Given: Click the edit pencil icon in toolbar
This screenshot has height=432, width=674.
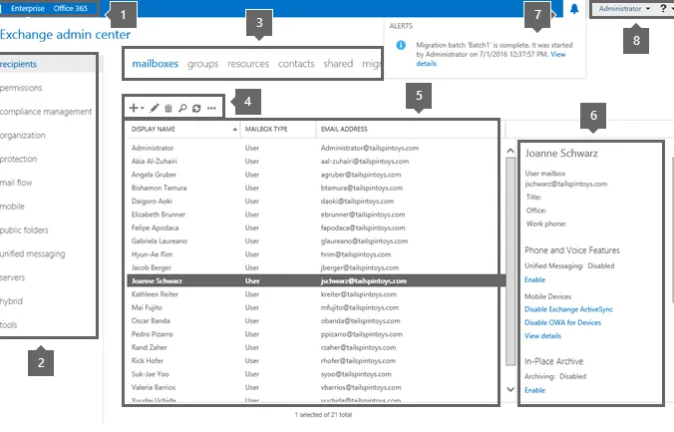Looking at the screenshot, I should click(155, 108).
